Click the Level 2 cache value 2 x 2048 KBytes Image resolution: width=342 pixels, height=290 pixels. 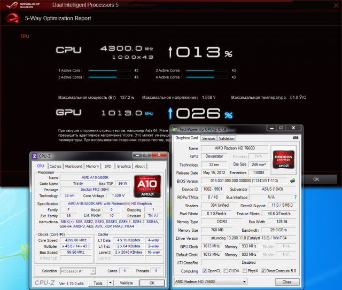(x=129, y=252)
